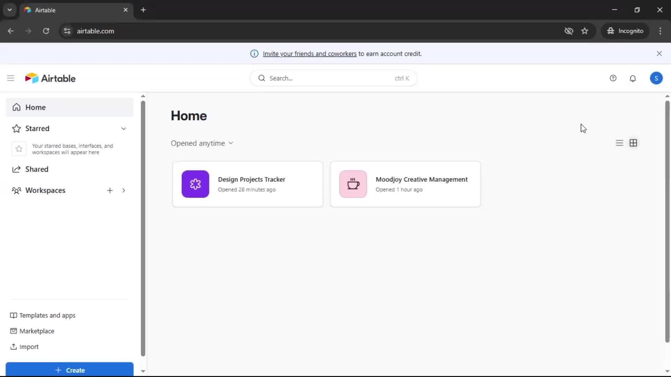The height and width of the screenshot is (377, 671).
Task: Bookmark this page with the star icon
Action: click(x=585, y=31)
